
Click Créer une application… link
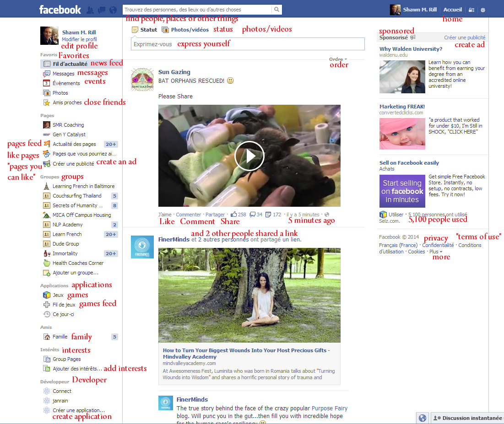coord(78,410)
